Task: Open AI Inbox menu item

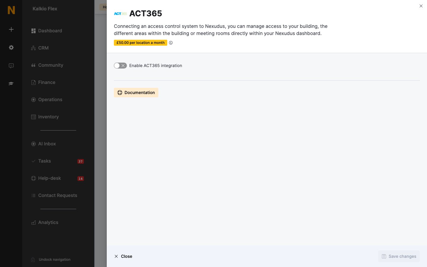Action: pyautogui.click(x=44, y=144)
